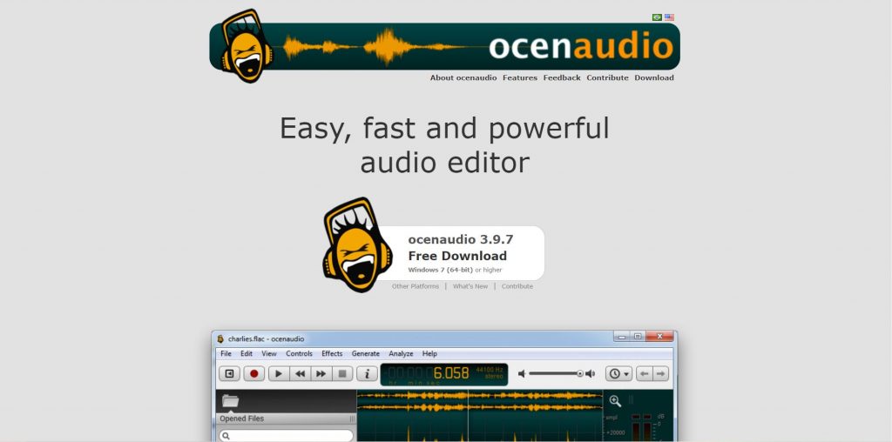Viewport: 892px width, 442px height.
Task: Open file info with the 'i' icon
Action: (x=367, y=373)
